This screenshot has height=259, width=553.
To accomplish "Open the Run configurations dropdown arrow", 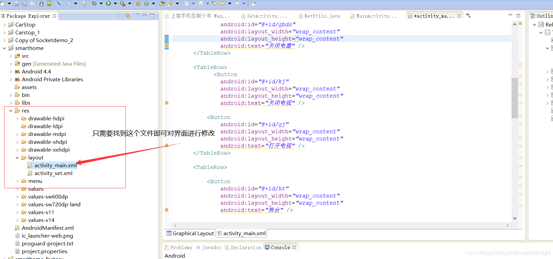I will click(115, 3).
